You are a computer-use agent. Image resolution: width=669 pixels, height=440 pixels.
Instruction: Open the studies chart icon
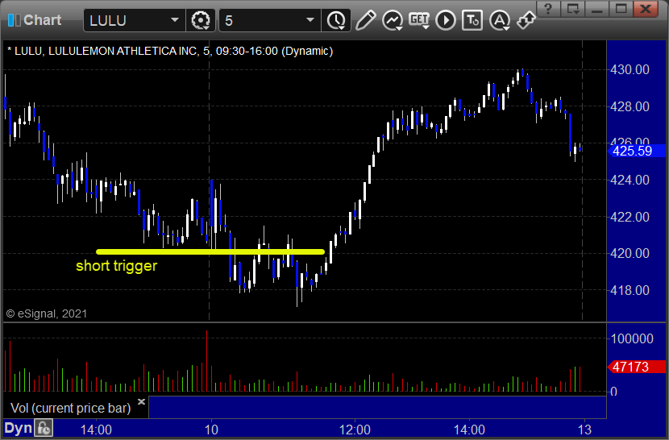pyautogui.click(x=393, y=20)
